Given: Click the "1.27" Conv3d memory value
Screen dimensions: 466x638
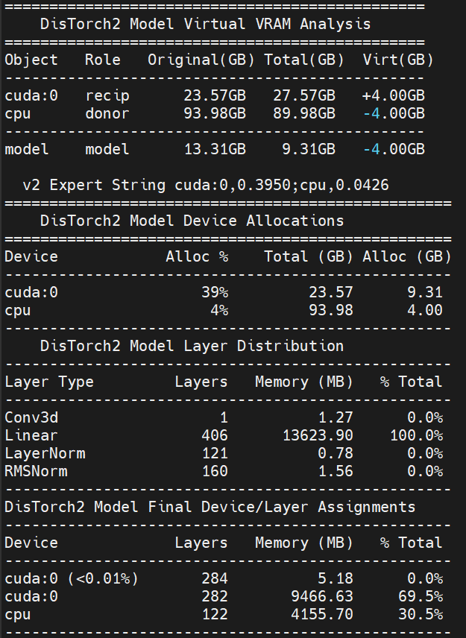Looking at the screenshot, I should (x=336, y=417).
